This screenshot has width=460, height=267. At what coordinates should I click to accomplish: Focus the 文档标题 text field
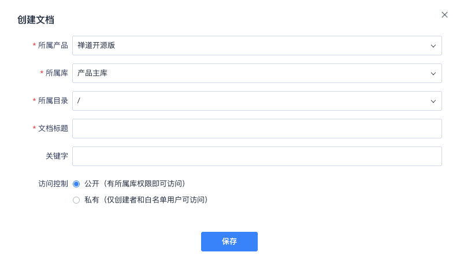tap(257, 129)
